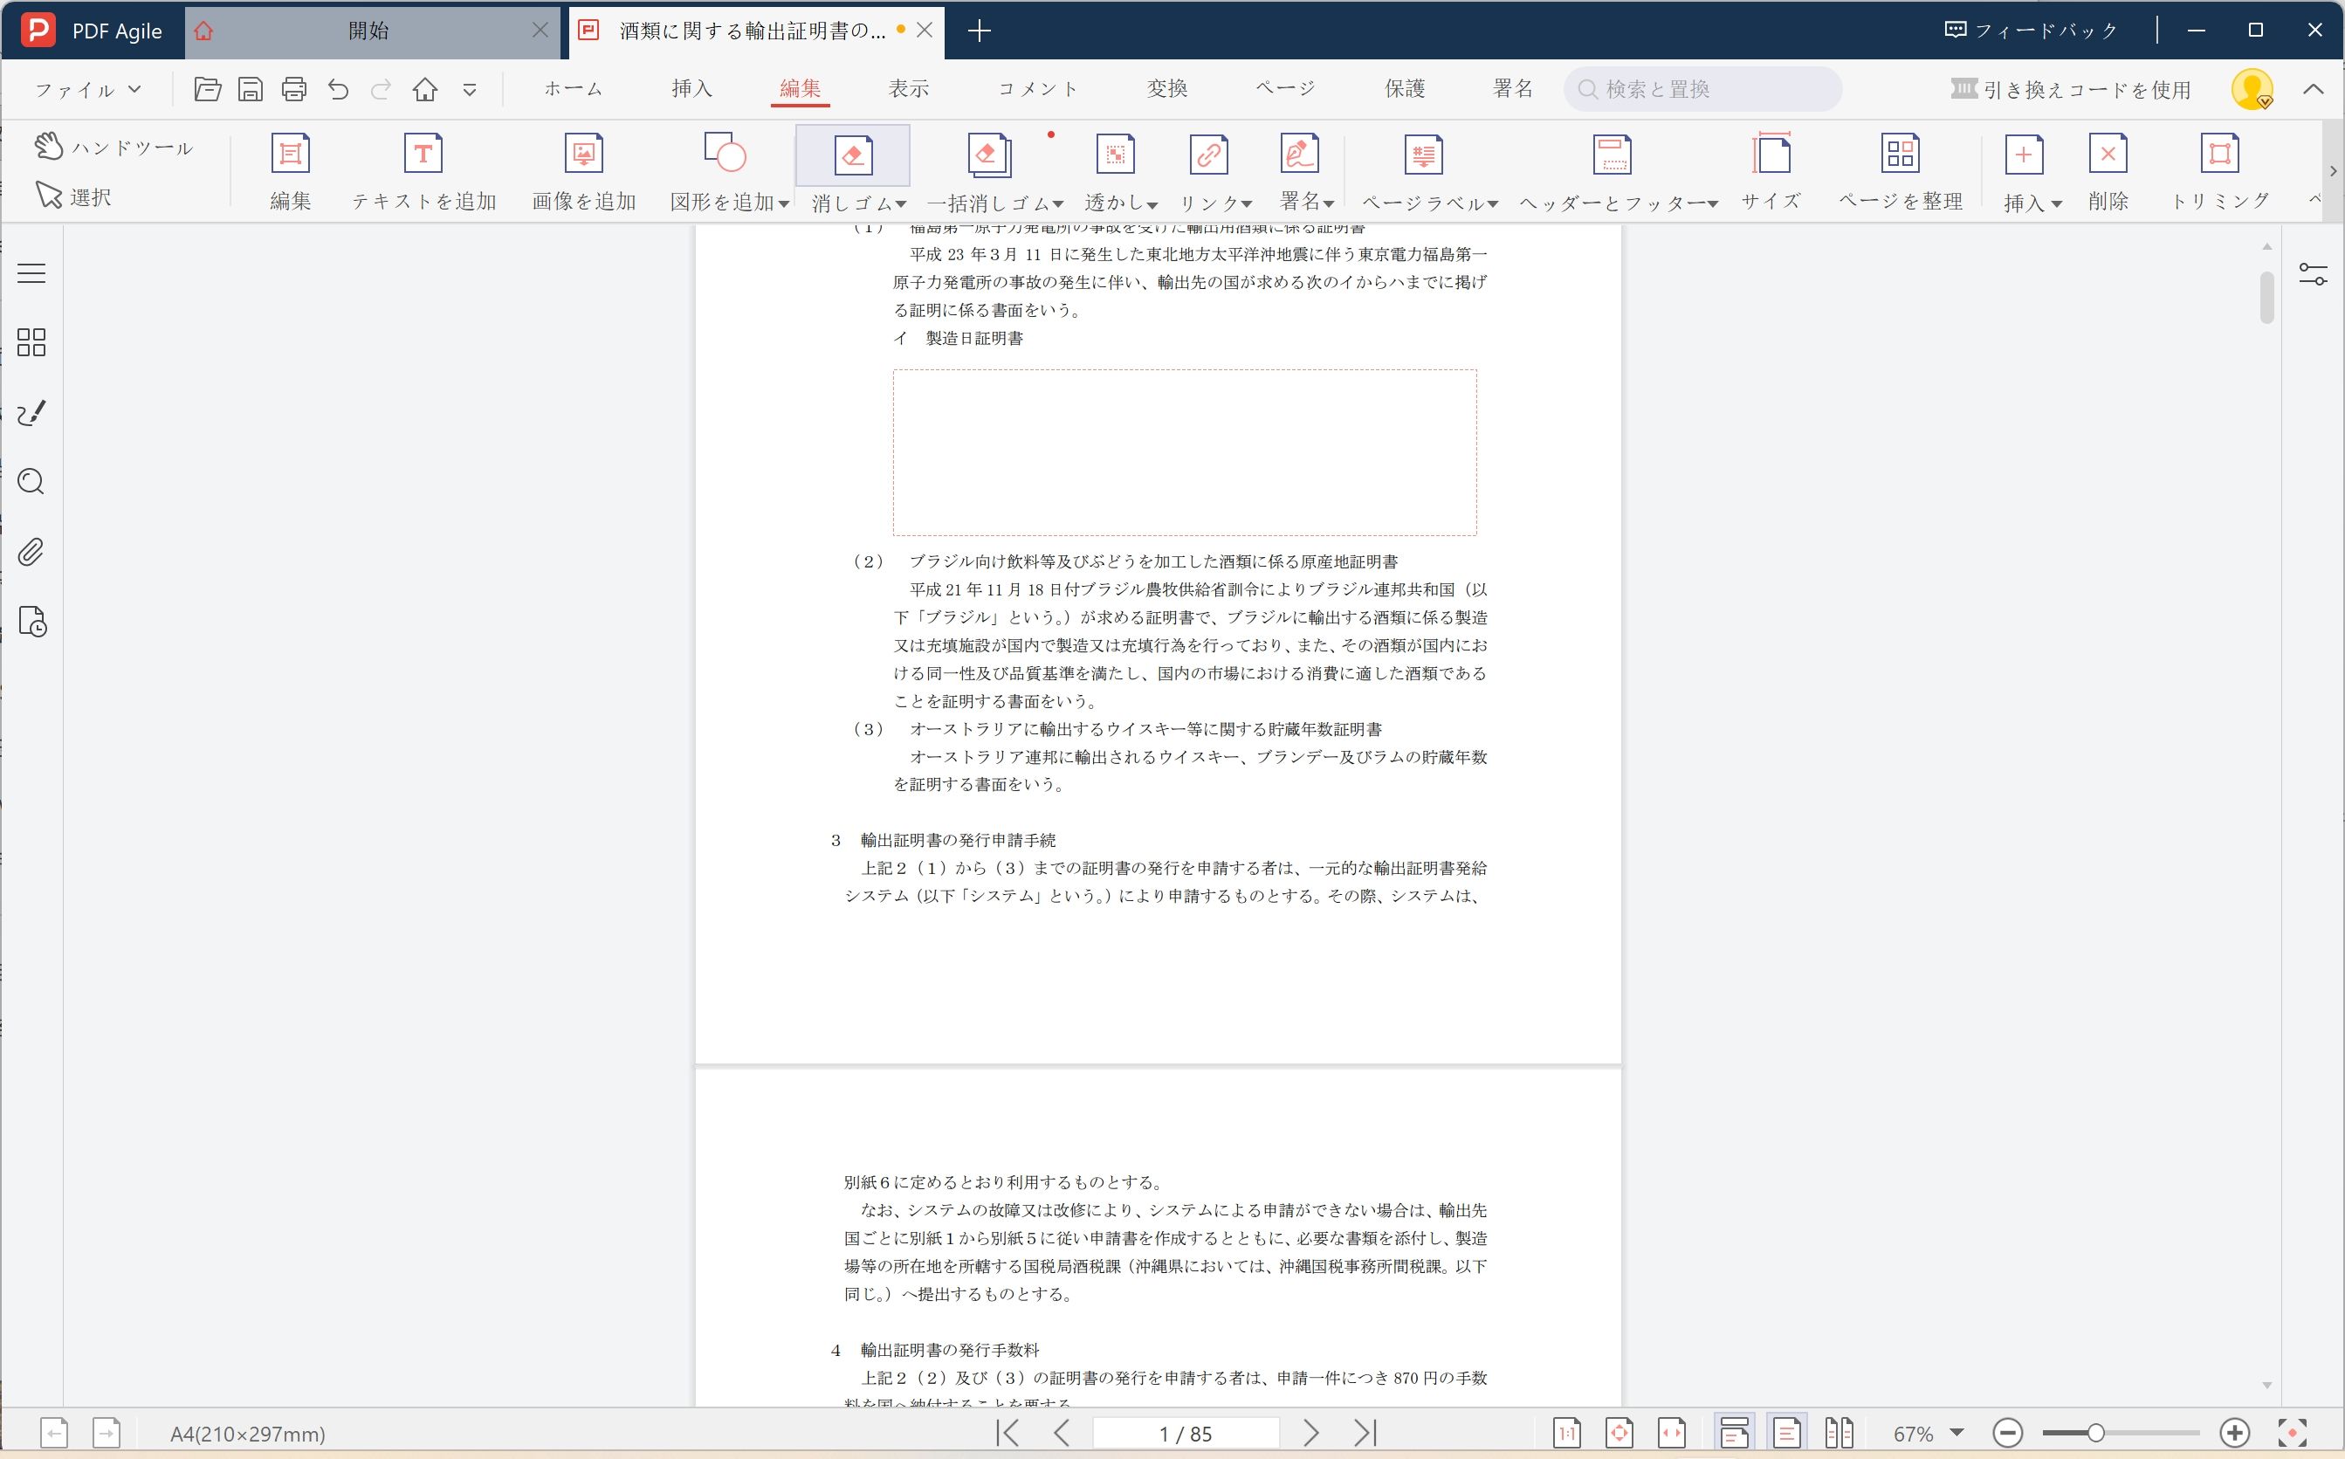Open the annotations panel in the sidebar
The width and height of the screenshot is (2345, 1459).
click(x=31, y=412)
